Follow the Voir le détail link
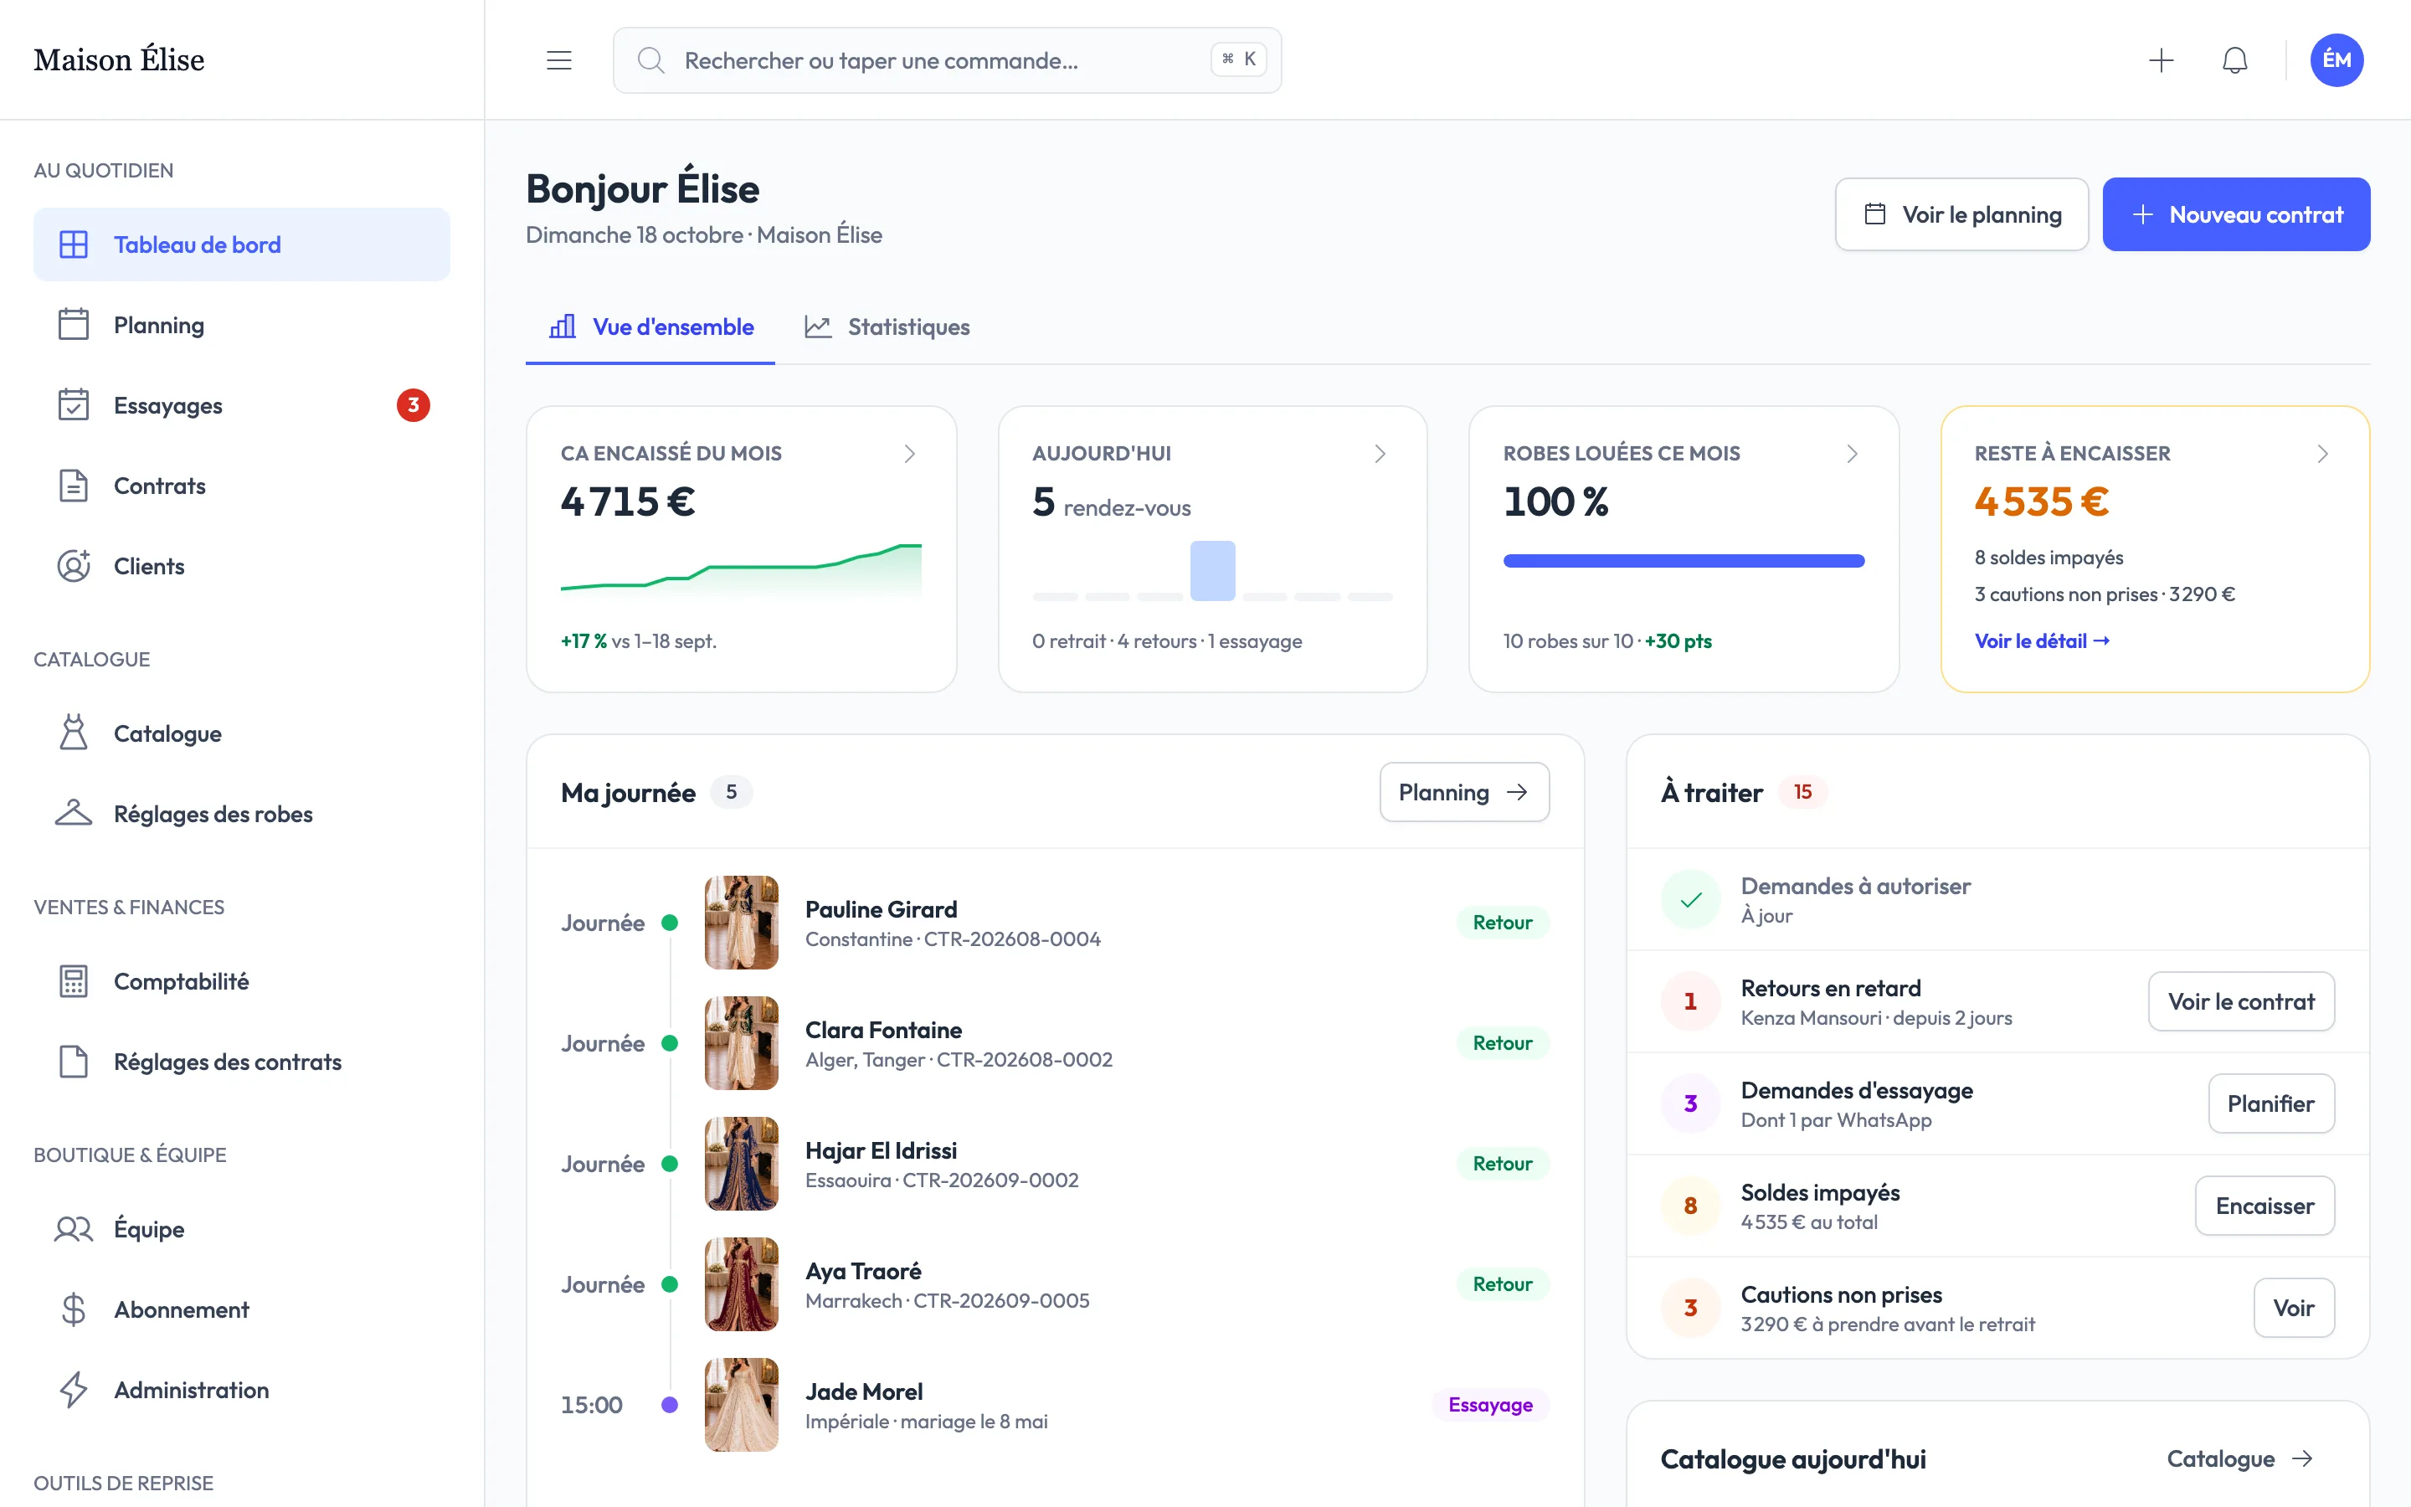Image resolution: width=2411 pixels, height=1507 pixels. (x=2041, y=640)
